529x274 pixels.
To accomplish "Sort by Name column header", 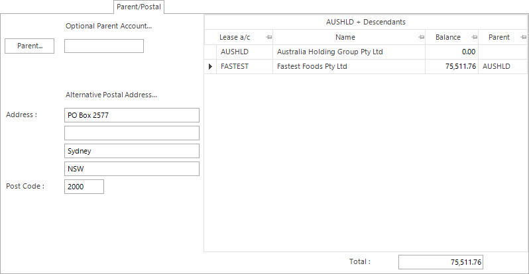I will pos(345,38).
